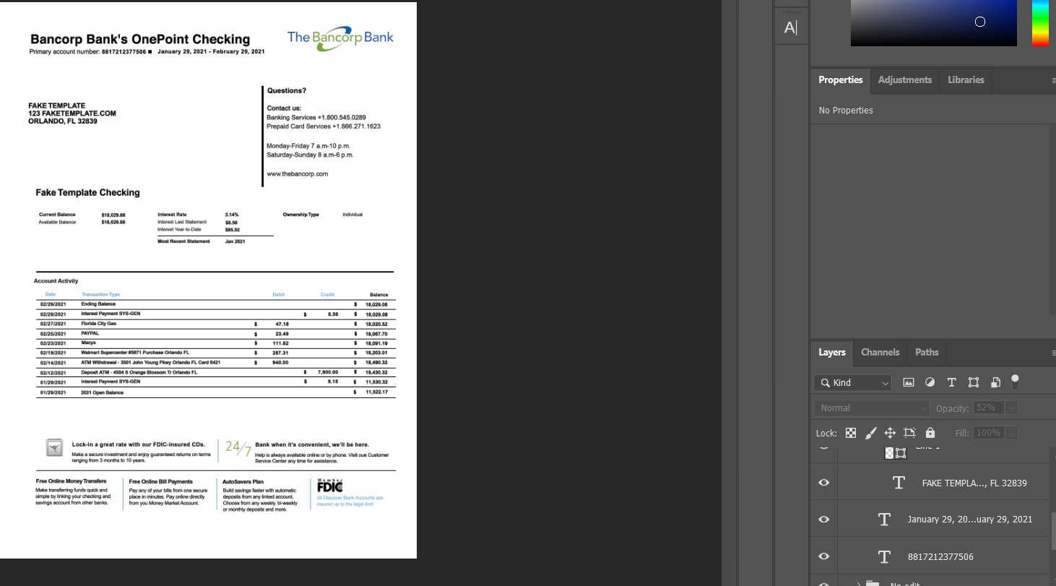Click the character panel icon
This screenshot has height=586, width=1056.
tap(791, 28)
